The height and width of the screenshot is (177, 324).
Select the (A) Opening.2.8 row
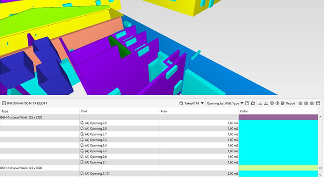coord(159,128)
